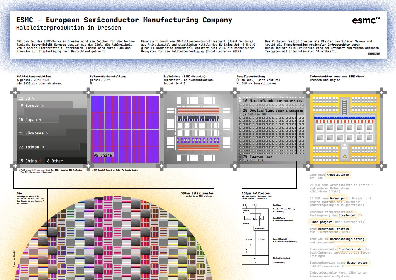
Task: Click the 'Rückseitenkontakt' annotation
Action: pyautogui.click(x=281, y=258)
